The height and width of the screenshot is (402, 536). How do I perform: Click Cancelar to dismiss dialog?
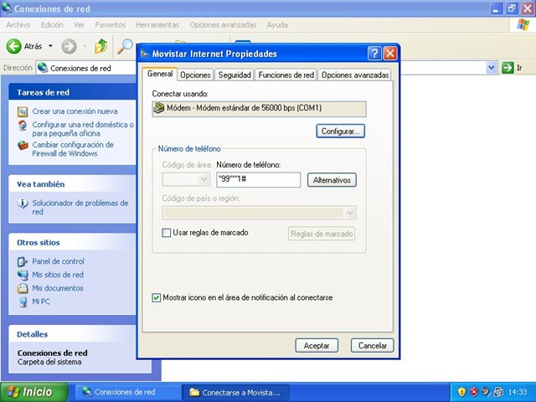click(372, 346)
